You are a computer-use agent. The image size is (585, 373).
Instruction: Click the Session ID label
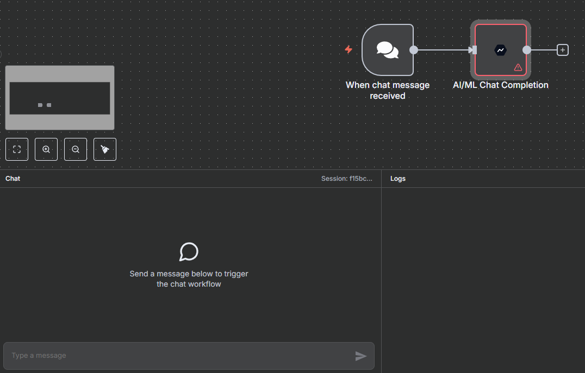pyautogui.click(x=346, y=179)
